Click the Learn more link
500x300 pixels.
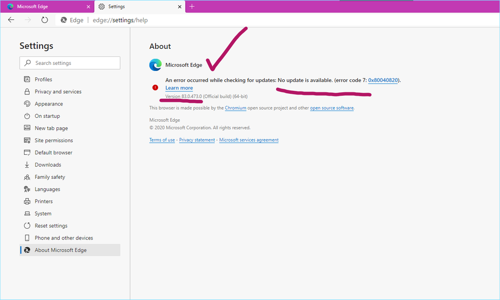coord(179,88)
